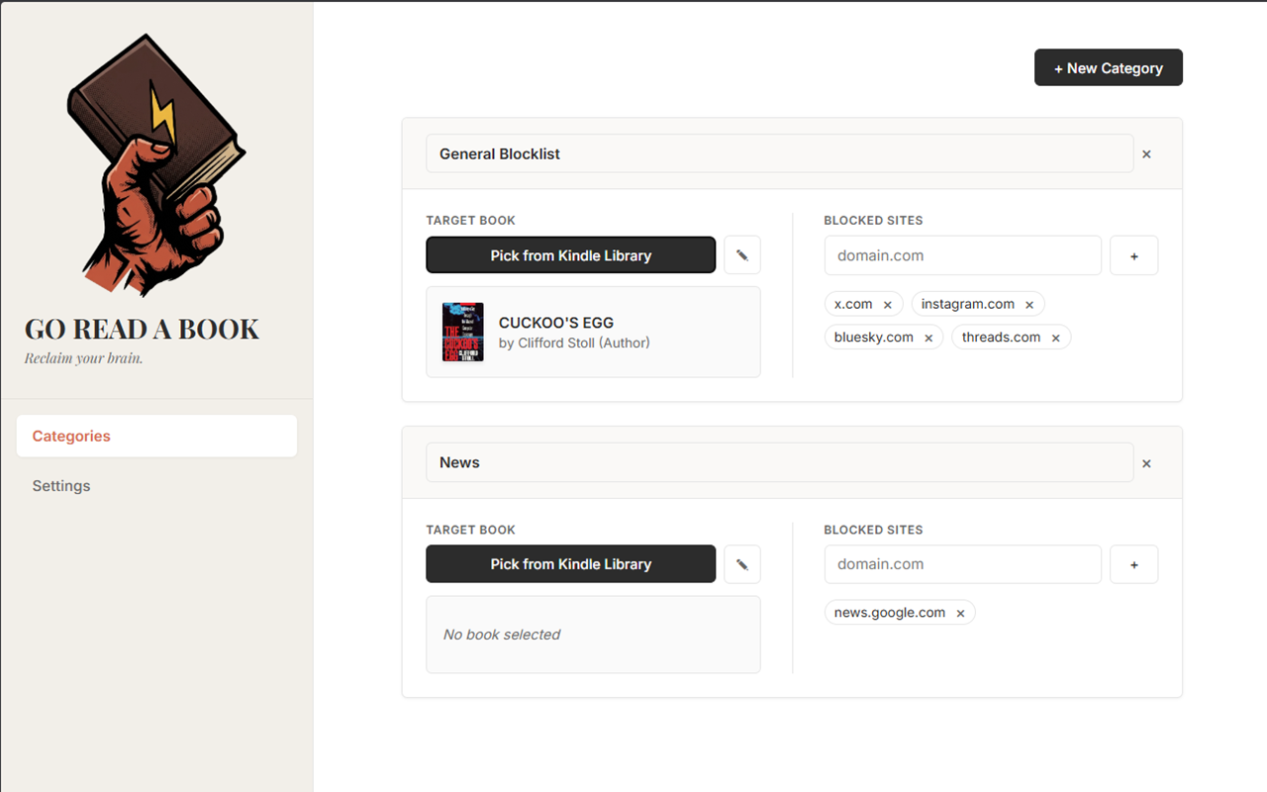
Task: Click domain.com input in General Blocklist
Action: 962,255
